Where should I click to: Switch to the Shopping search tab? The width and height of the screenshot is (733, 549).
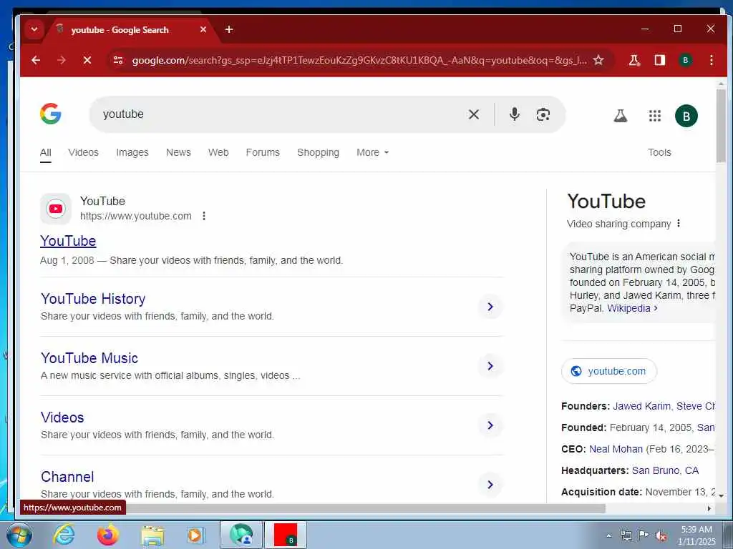(x=318, y=152)
